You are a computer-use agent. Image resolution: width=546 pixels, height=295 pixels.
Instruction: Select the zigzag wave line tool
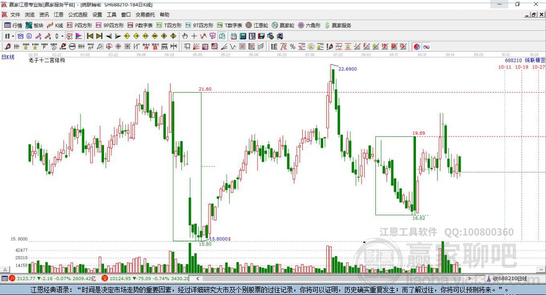(232, 47)
